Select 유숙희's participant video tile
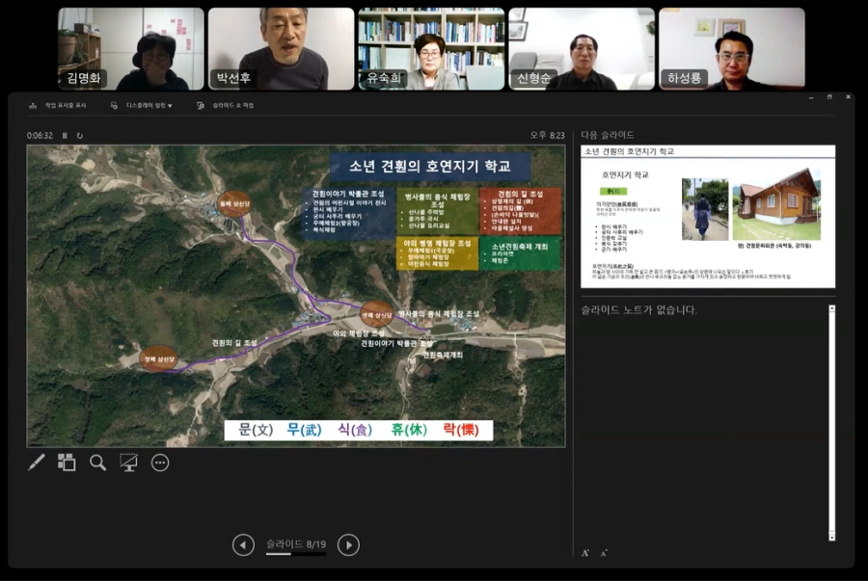The width and height of the screenshot is (868, 581). click(431, 48)
